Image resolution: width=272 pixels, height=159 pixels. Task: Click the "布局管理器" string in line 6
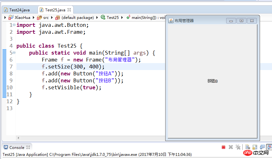click(120, 60)
